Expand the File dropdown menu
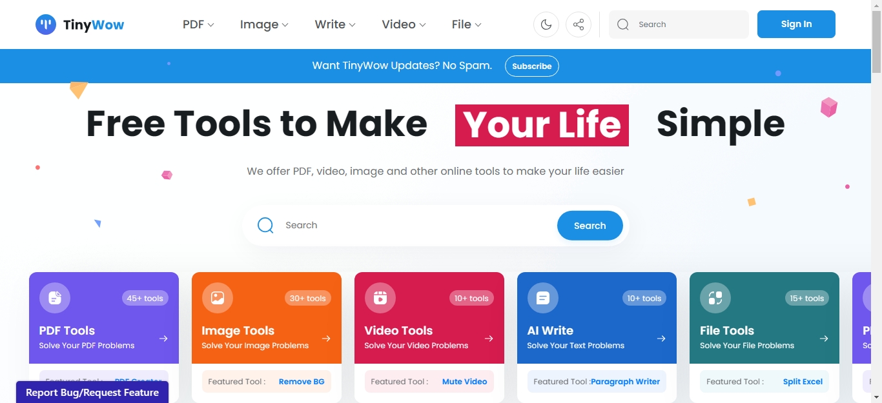This screenshot has height=403, width=882. pyautogui.click(x=466, y=25)
